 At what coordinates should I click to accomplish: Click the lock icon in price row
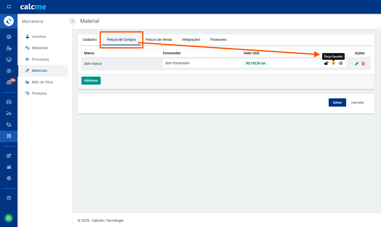(x=326, y=63)
